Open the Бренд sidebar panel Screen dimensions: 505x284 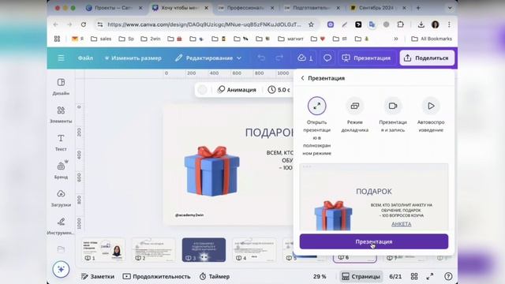pyautogui.click(x=61, y=170)
